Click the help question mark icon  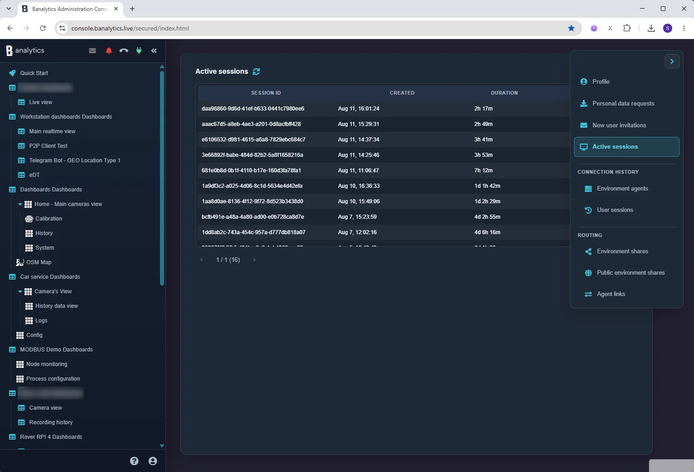point(134,461)
